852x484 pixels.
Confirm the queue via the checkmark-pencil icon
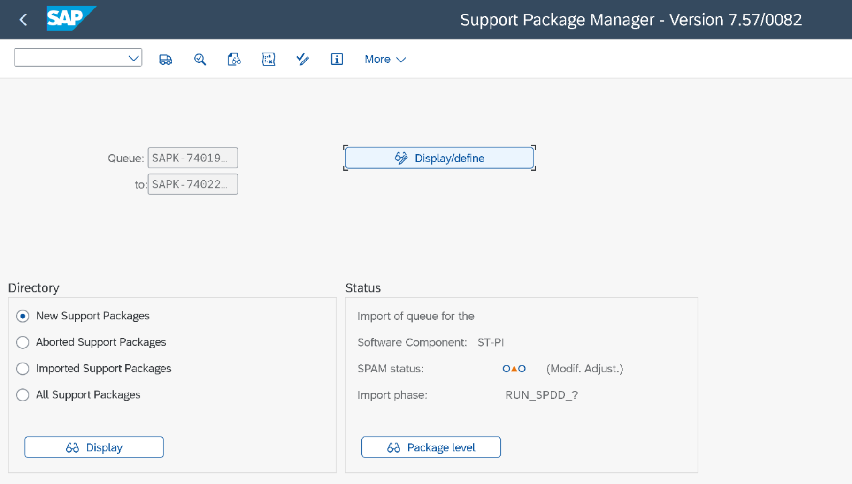pyautogui.click(x=302, y=59)
